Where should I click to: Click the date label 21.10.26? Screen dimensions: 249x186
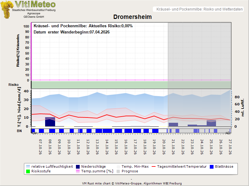click(x=173, y=147)
